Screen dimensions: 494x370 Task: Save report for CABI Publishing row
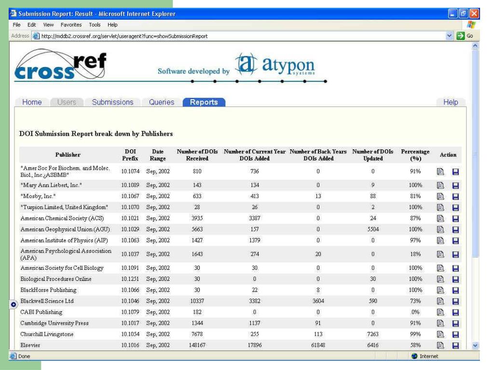[x=455, y=312]
